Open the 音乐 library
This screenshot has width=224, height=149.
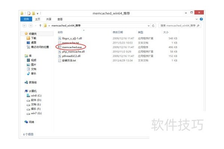(x=34, y=73)
